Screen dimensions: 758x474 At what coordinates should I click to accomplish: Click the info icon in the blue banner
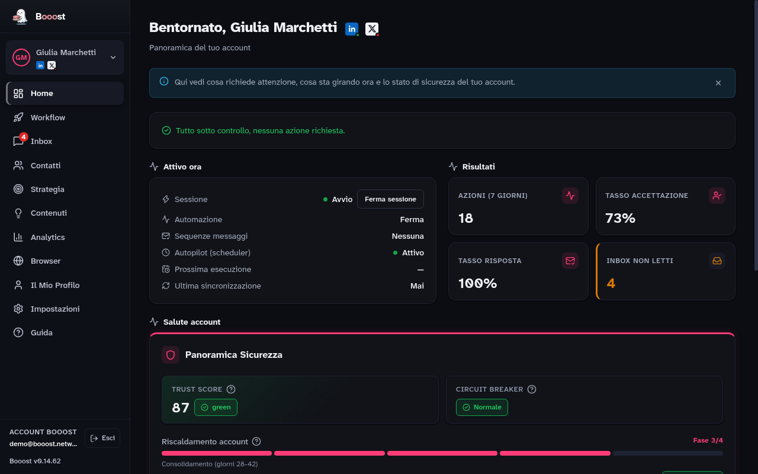pos(164,82)
